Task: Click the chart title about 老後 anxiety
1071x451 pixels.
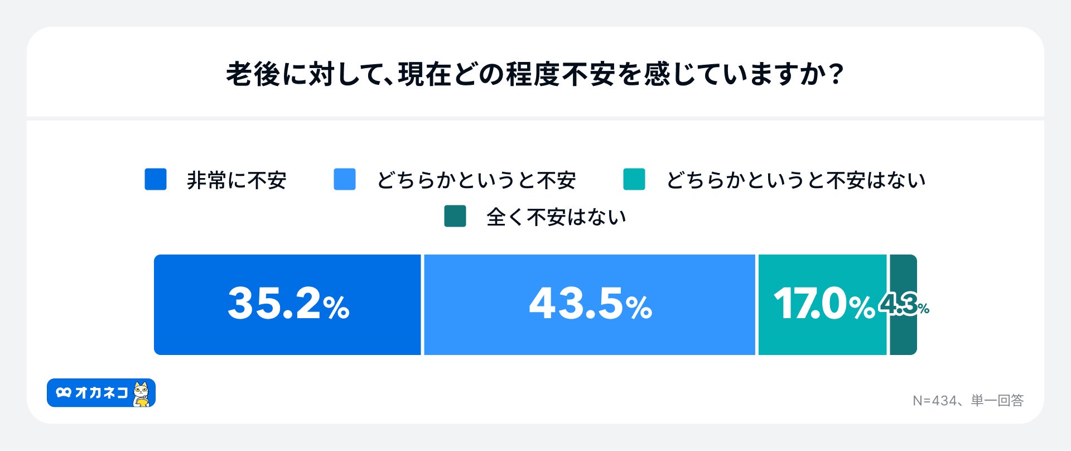Action: (x=535, y=74)
